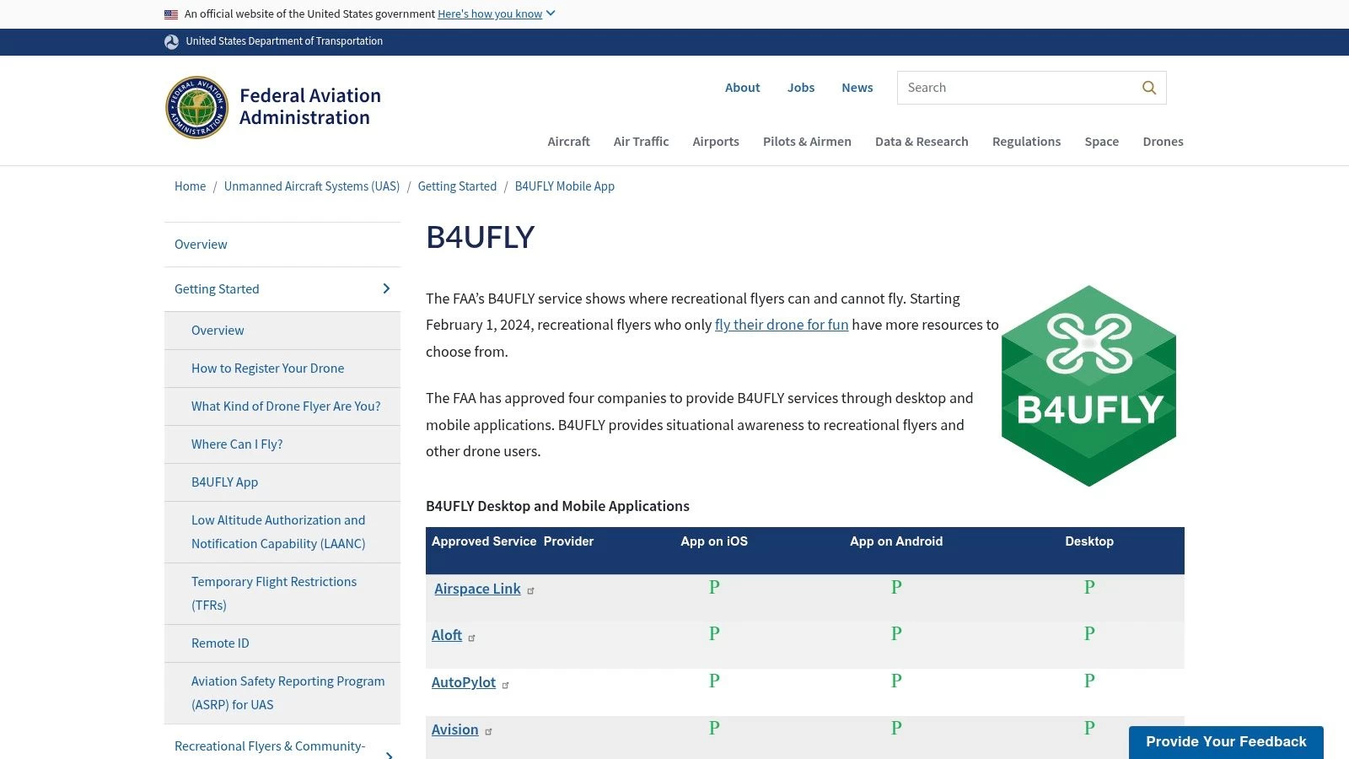The width and height of the screenshot is (1349, 759).
Task: Click the Department of Transportation logo icon
Action: coord(171,41)
